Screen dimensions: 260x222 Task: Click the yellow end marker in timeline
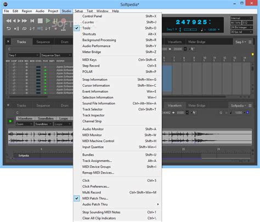(252, 54)
